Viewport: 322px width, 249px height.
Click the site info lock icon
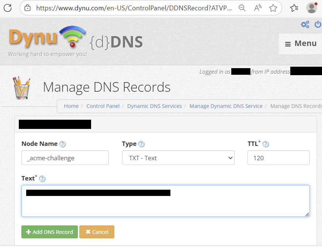[x=27, y=8]
